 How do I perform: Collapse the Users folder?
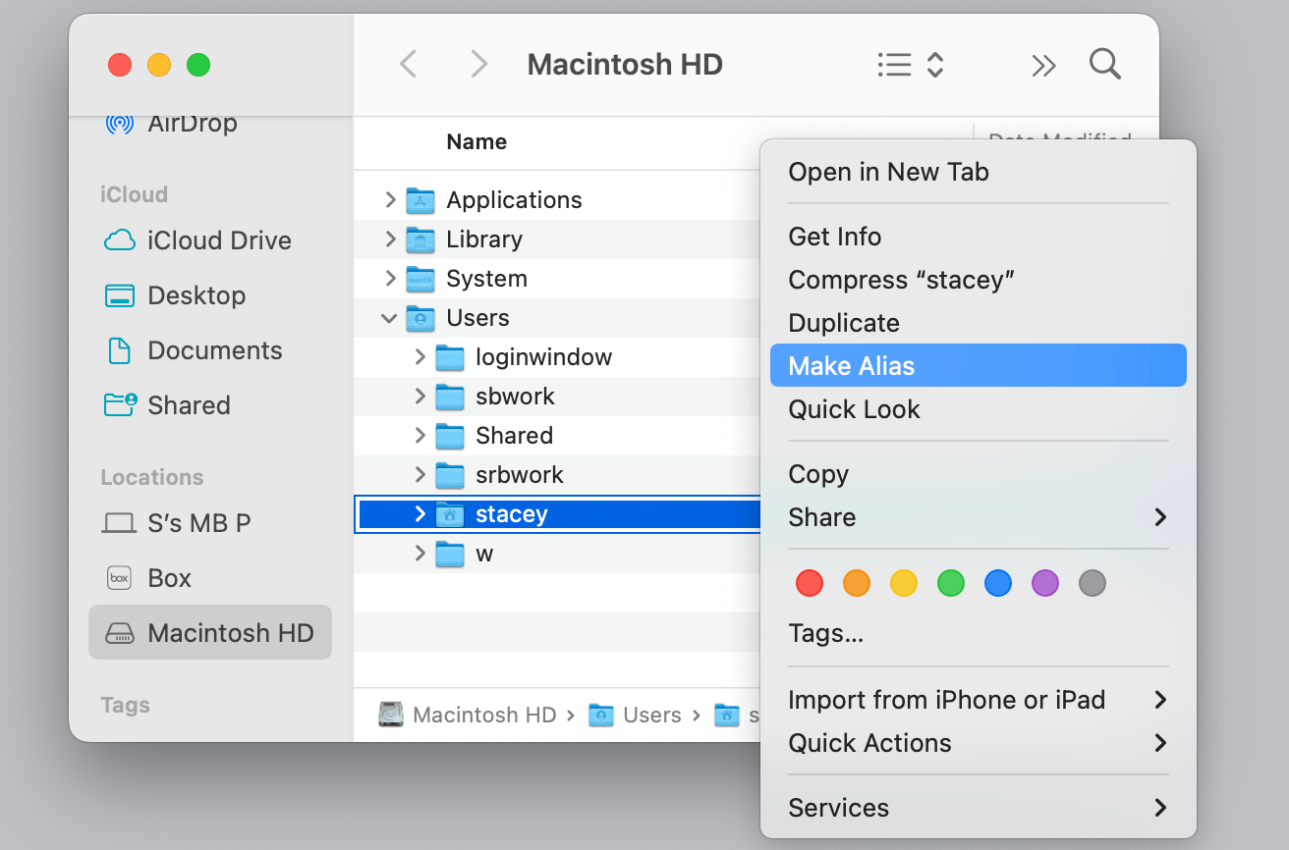click(x=390, y=318)
